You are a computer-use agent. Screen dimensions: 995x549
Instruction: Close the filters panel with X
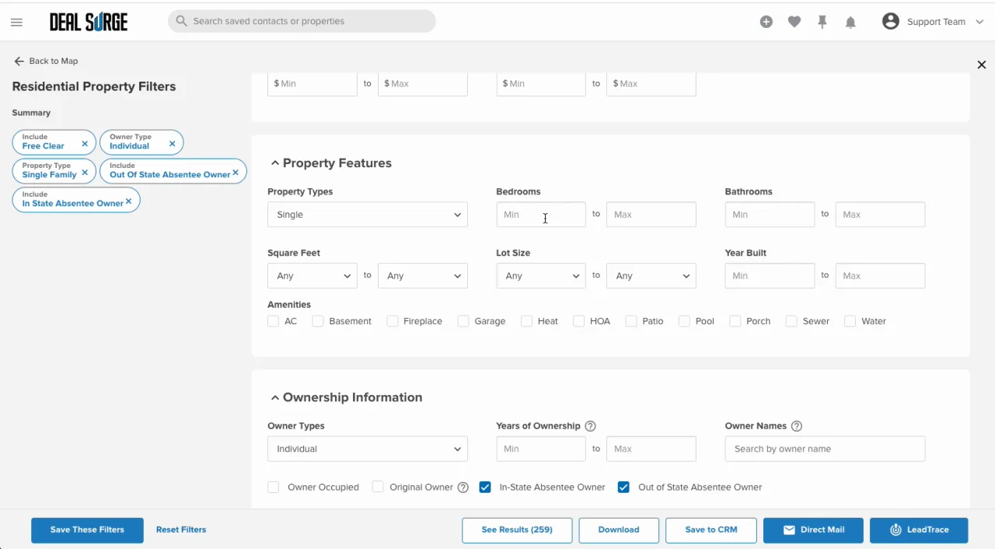[x=981, y=65]
